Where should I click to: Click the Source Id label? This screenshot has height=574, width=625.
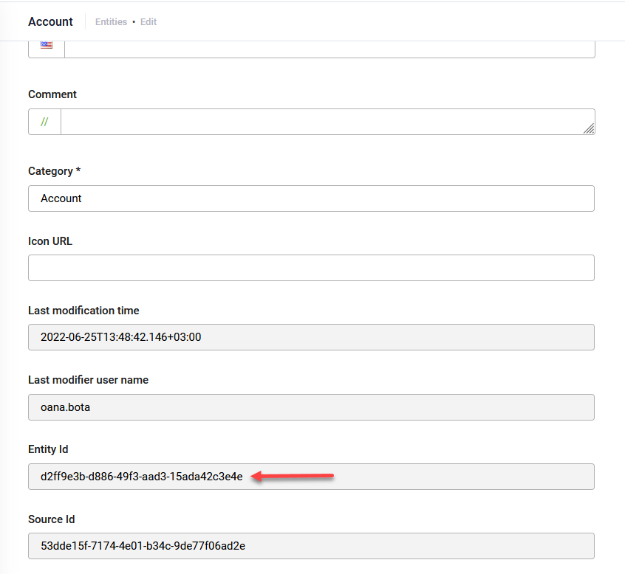tap(51, 519)
